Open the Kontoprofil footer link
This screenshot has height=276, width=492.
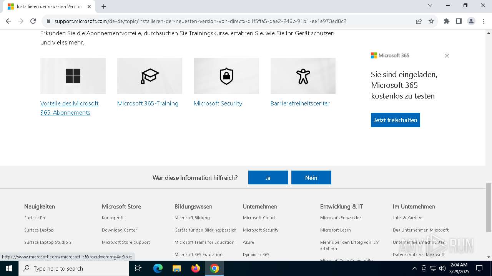pyautogui.click(x=113, y=218)
